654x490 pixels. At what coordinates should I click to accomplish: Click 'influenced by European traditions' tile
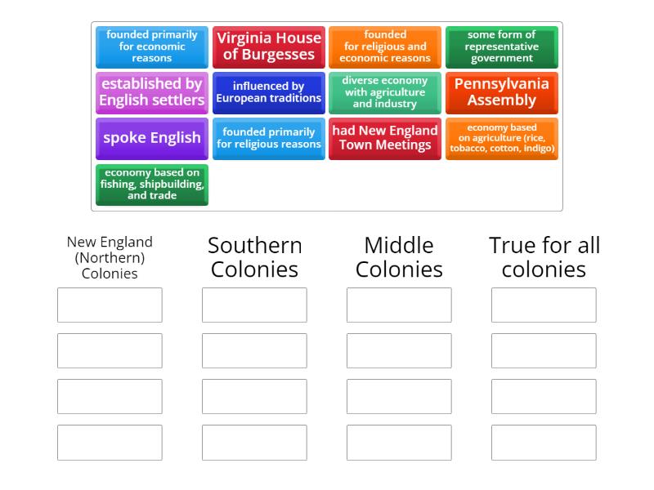pyautogui.click(x=269, y=92)
